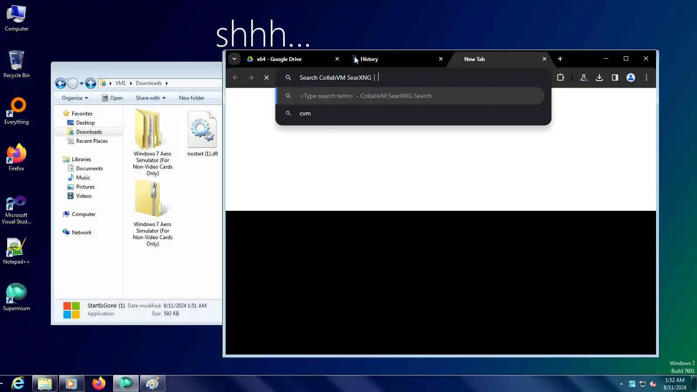Open Windows Media Player from taskbar
Image resolution: width=697 pixels, height=392 pixels.
71,383
